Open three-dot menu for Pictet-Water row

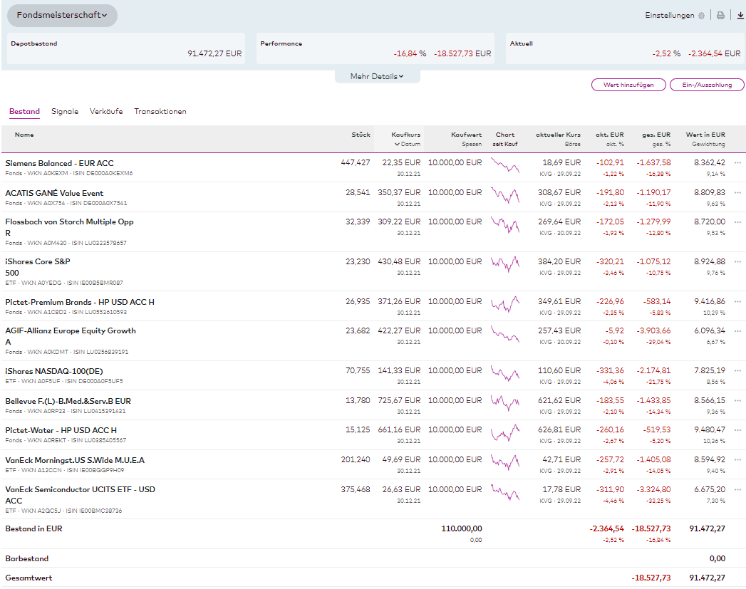point(737,429)
